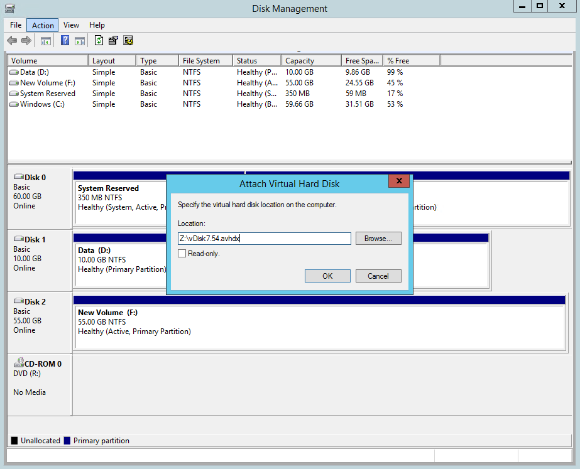Click the Properties toolbar icon

(x=113, y=41)
